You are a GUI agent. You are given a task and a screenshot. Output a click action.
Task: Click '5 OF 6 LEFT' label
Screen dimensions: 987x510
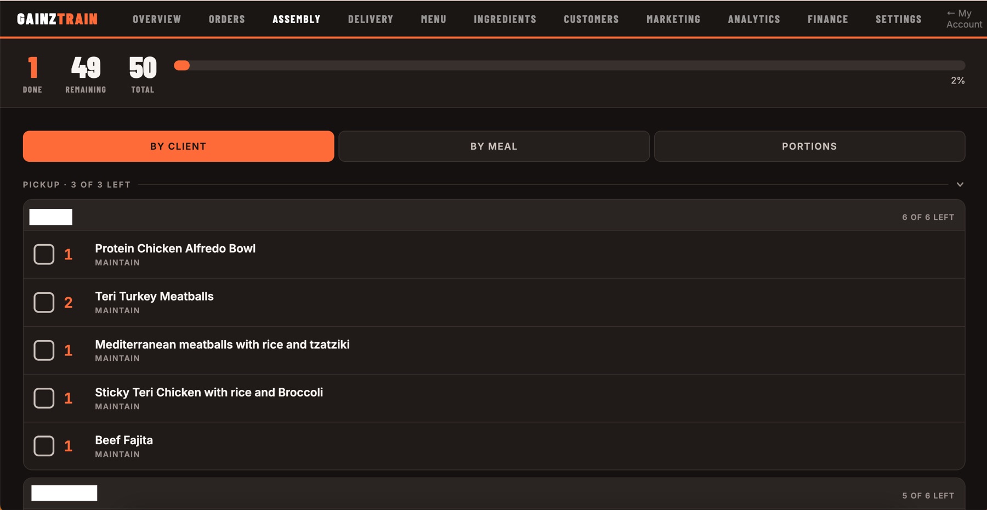pos(928,496)
